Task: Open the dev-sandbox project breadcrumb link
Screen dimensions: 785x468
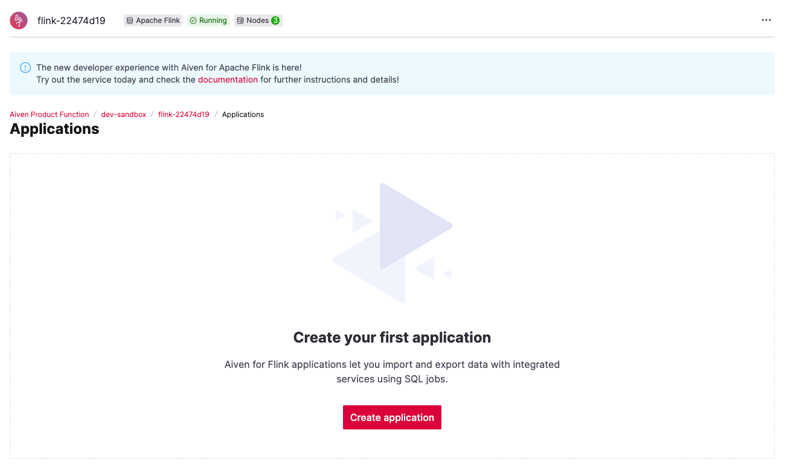Action: pos(123,114)
